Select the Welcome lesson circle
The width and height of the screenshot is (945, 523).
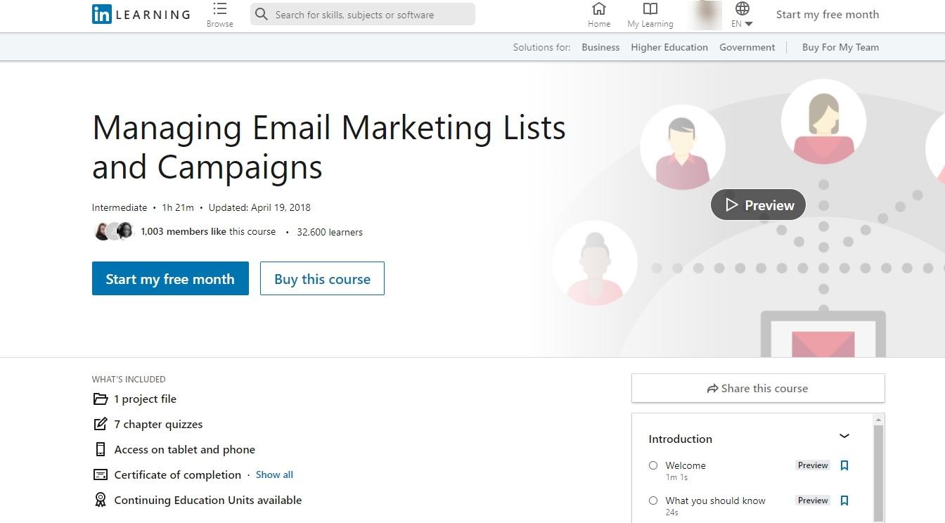coord(653,465)
